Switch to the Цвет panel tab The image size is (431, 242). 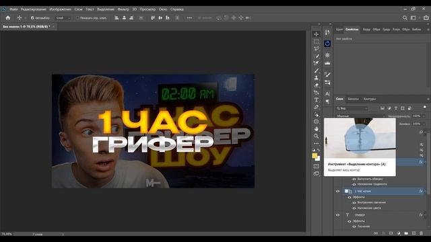(x=339, y=30)
